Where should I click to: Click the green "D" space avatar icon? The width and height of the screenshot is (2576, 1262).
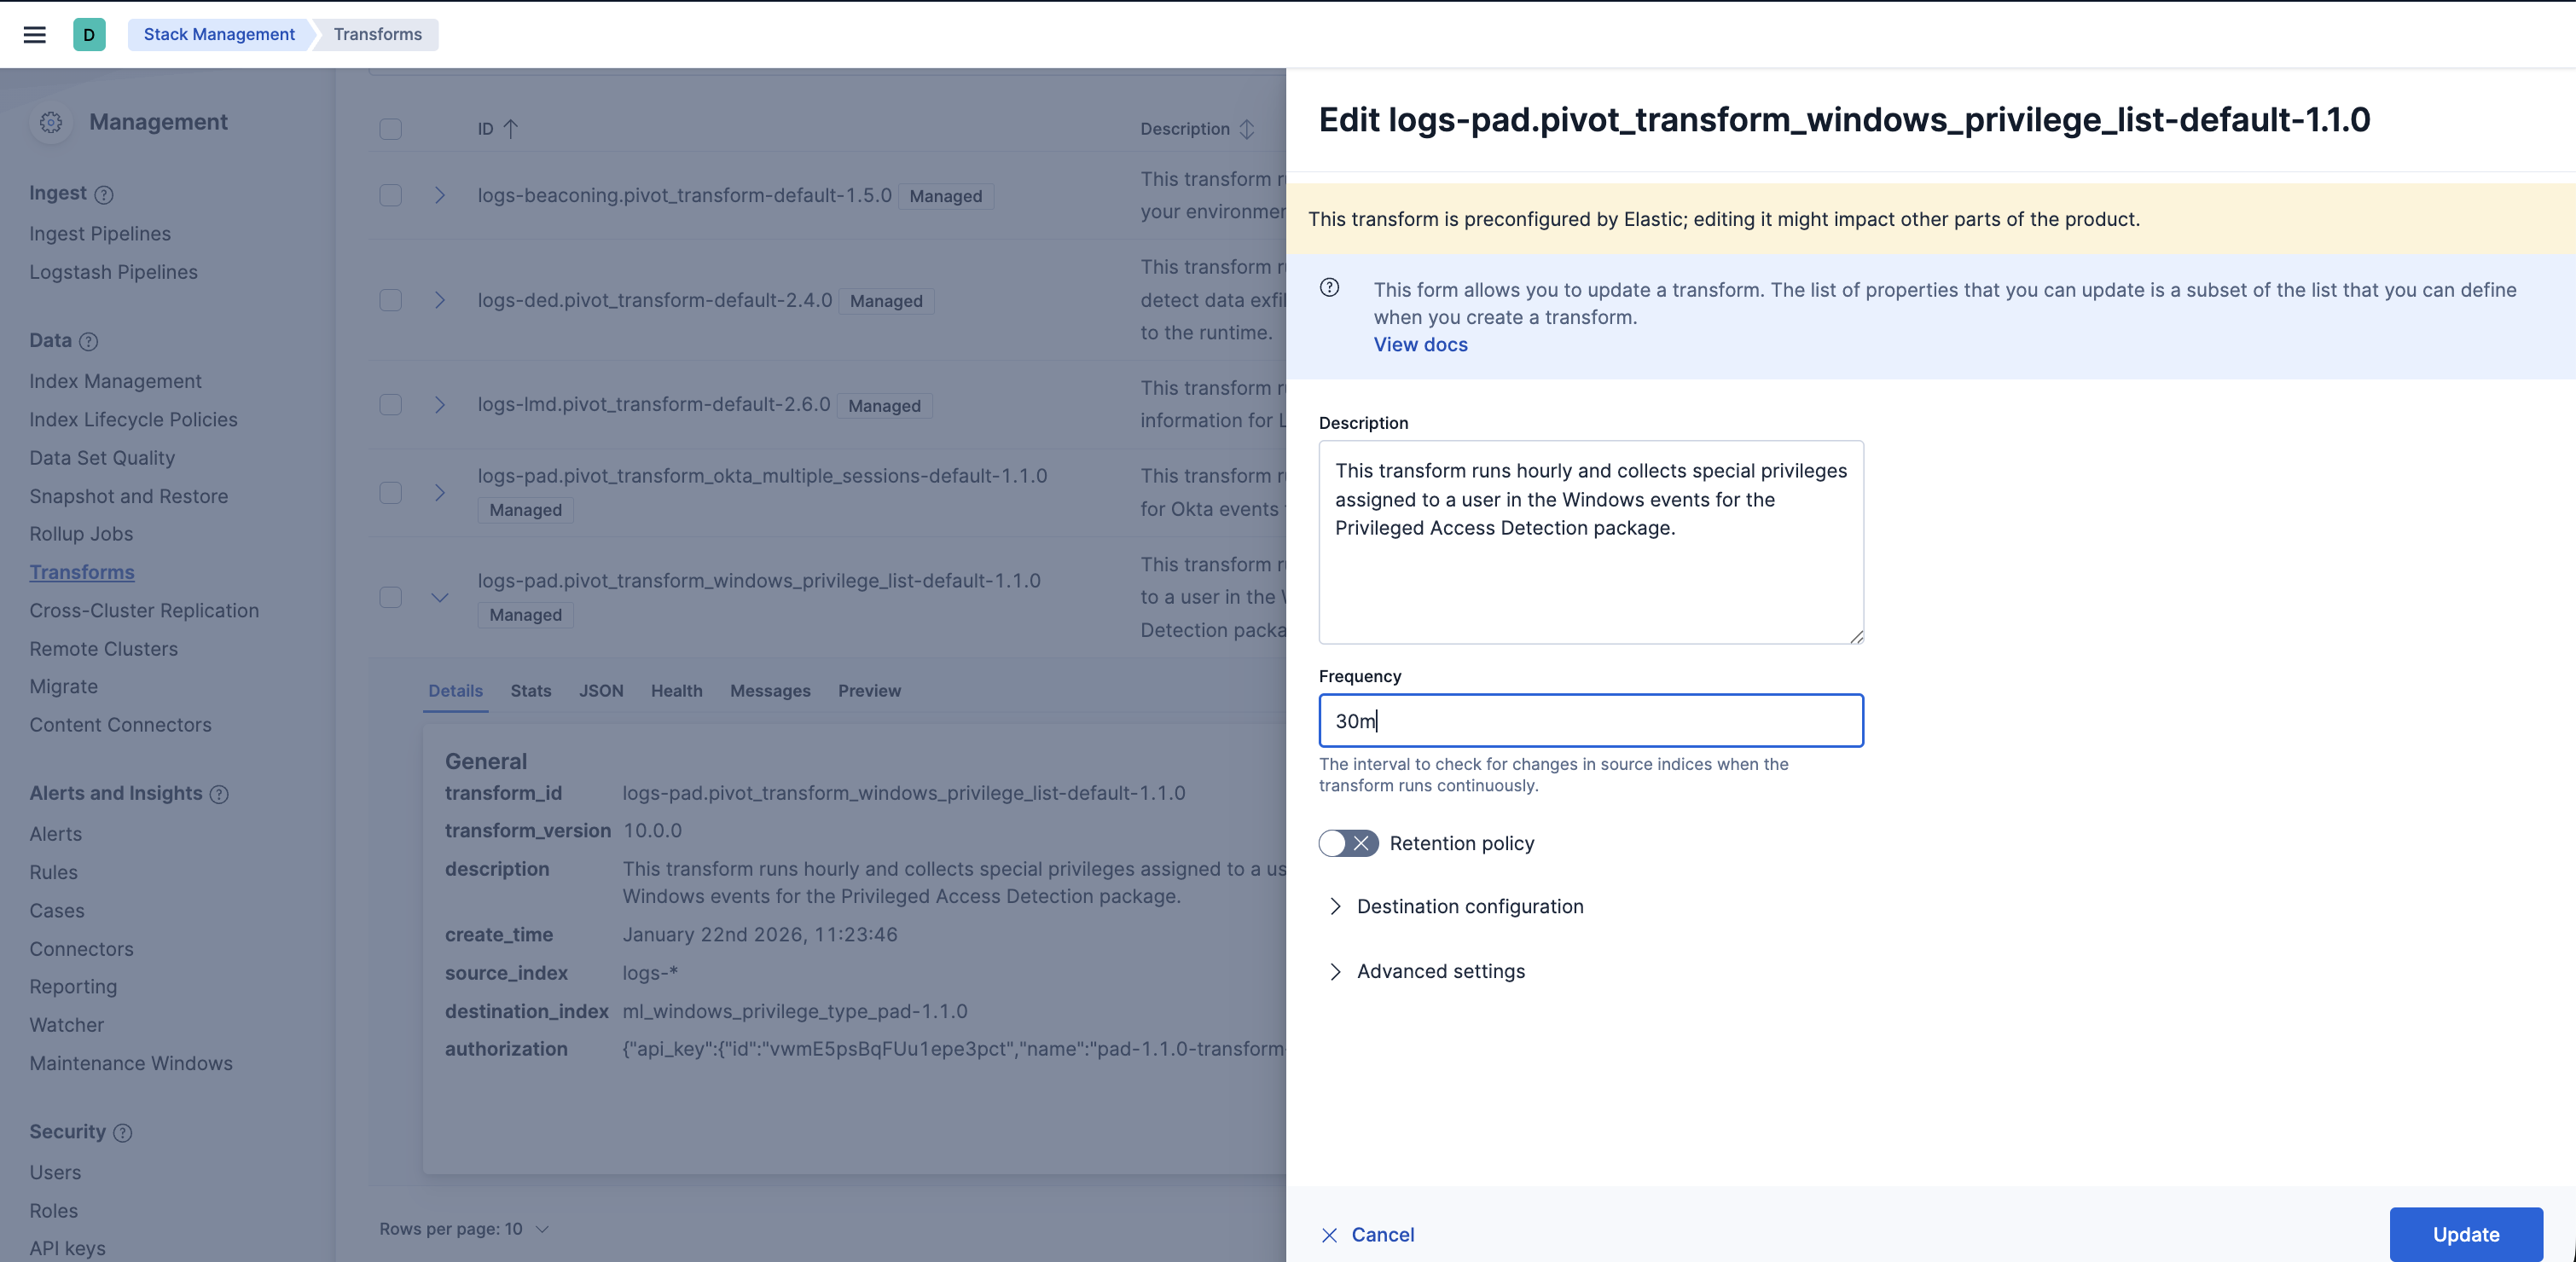[89, 34]
